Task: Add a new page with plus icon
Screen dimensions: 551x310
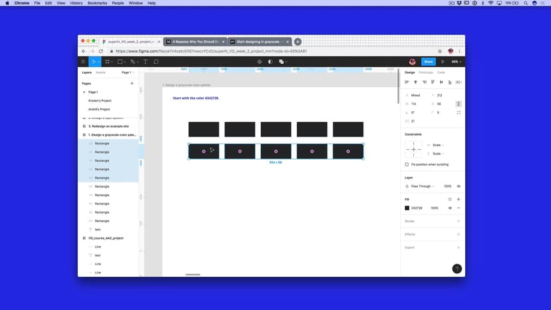Action: tap(132, 83)
